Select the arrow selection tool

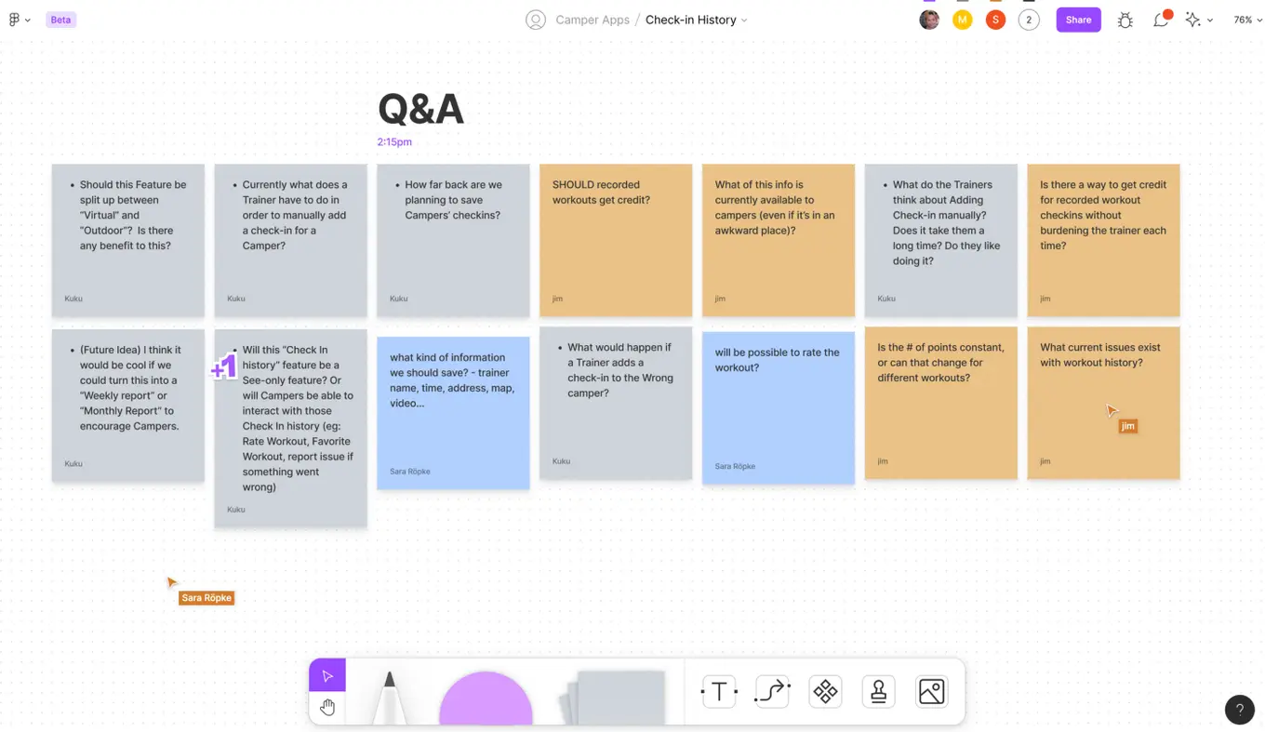[x=326, y=673]
